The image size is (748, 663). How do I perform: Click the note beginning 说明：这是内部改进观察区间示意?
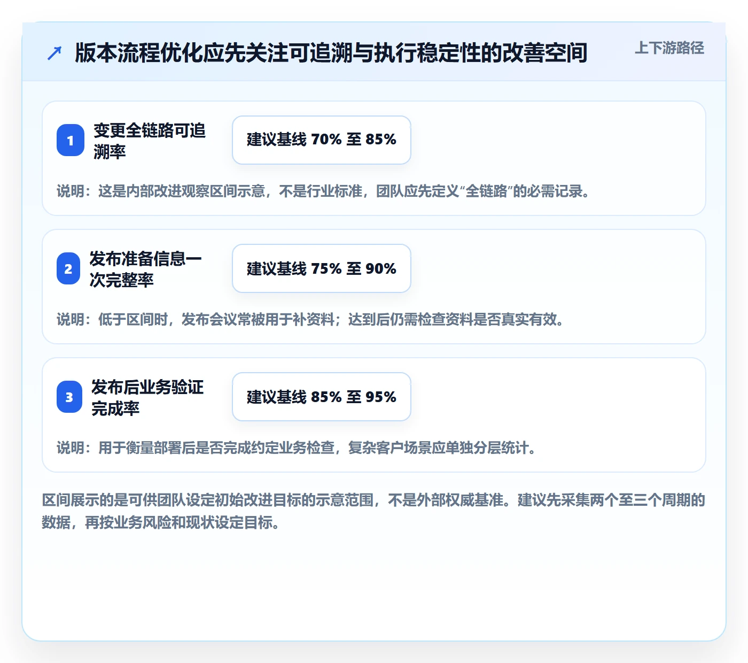324,191
